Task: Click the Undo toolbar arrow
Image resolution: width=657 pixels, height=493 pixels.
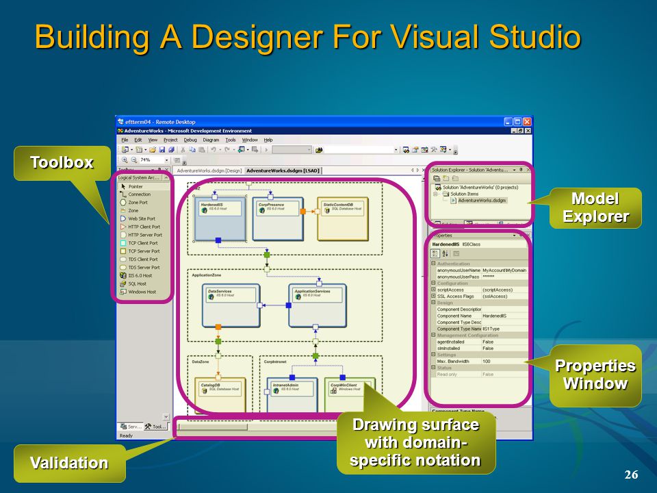Action: pos(214,150)
